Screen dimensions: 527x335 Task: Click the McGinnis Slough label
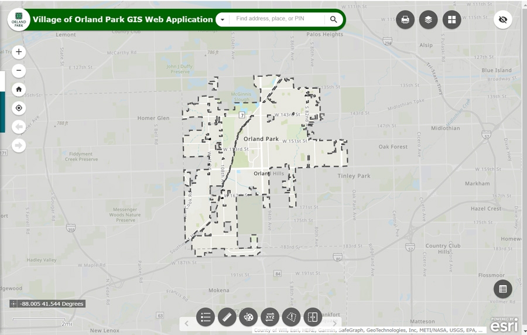coord(241,97)
